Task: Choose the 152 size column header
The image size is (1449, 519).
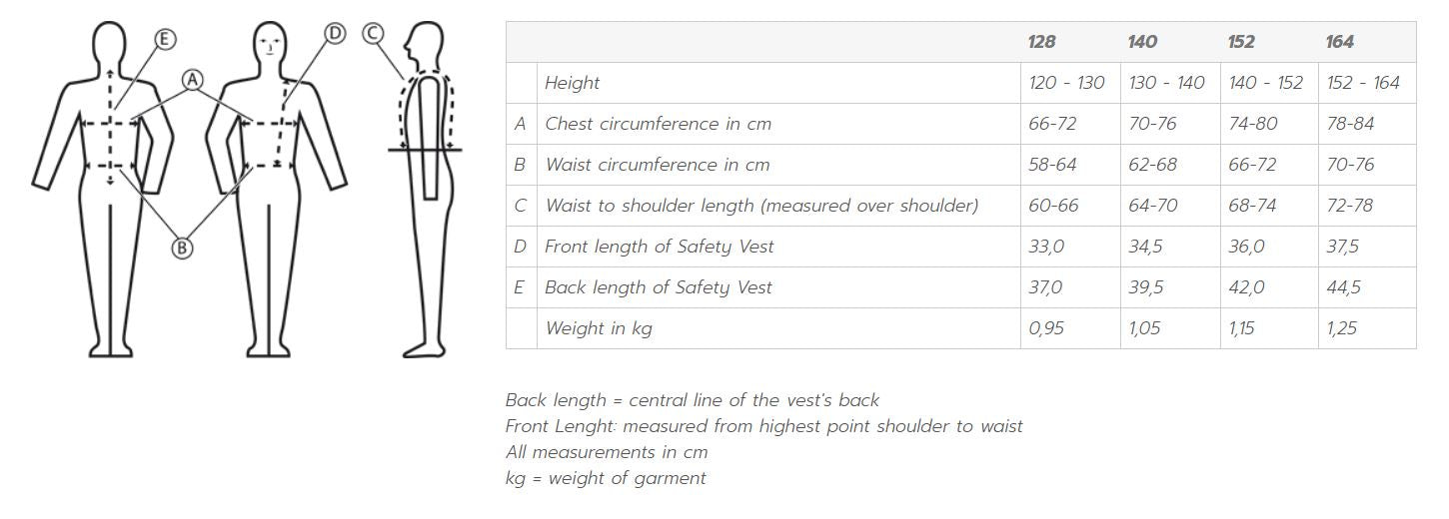Action: point(1241,42)
